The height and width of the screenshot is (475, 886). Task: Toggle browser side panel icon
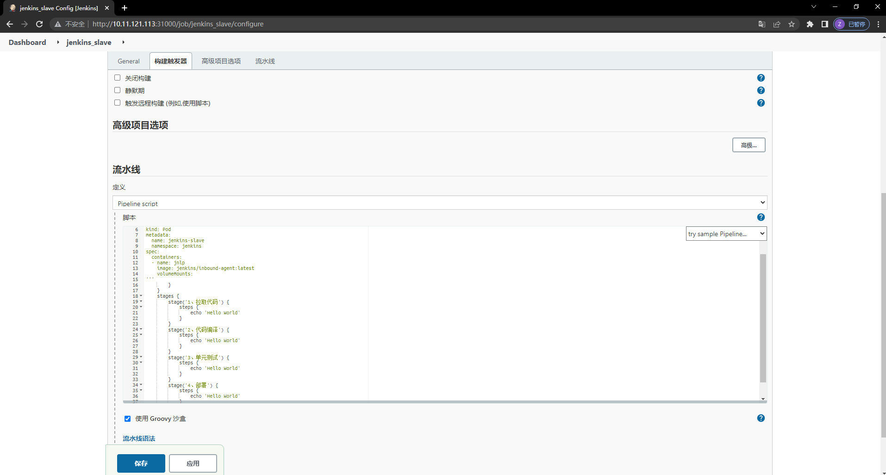(x=824, y=24)
